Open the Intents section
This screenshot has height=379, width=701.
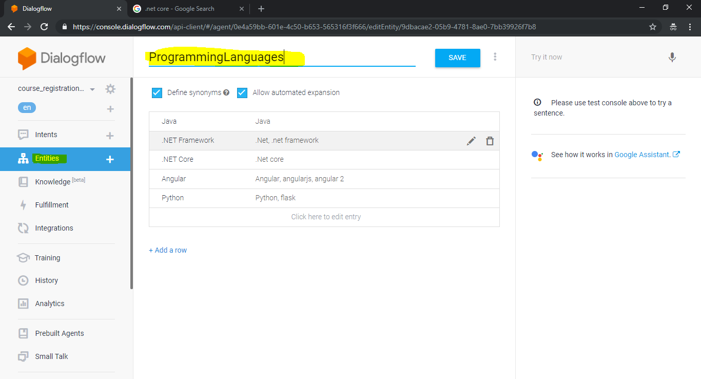click(x=46, y=134)
